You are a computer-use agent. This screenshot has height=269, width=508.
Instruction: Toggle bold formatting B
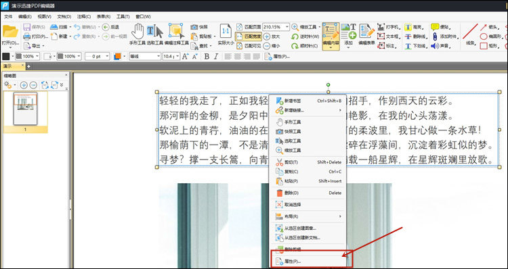pyautogui.click(x=207, y=56)
